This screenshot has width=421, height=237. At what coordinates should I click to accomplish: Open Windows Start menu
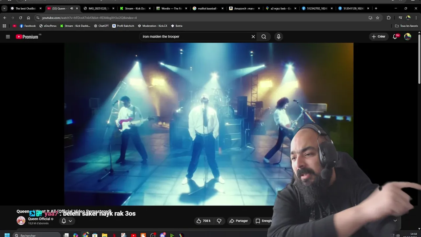[7, 235]
